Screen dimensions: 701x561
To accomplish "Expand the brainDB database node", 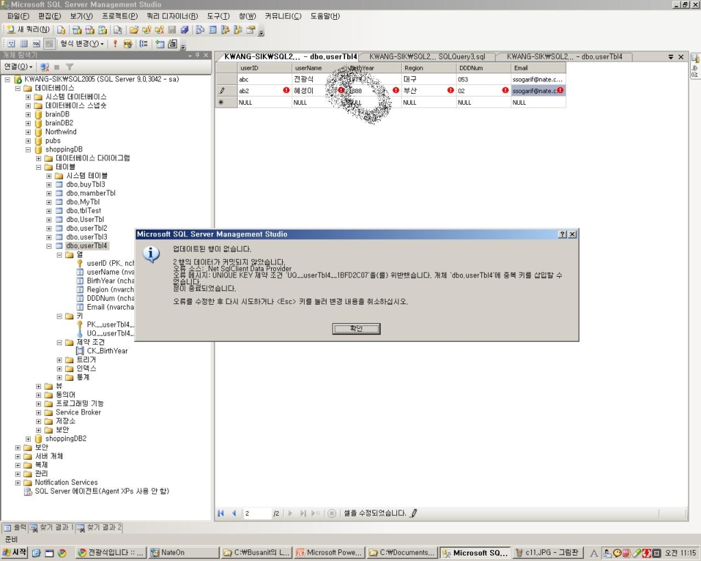I will click(x=28, y=114).
